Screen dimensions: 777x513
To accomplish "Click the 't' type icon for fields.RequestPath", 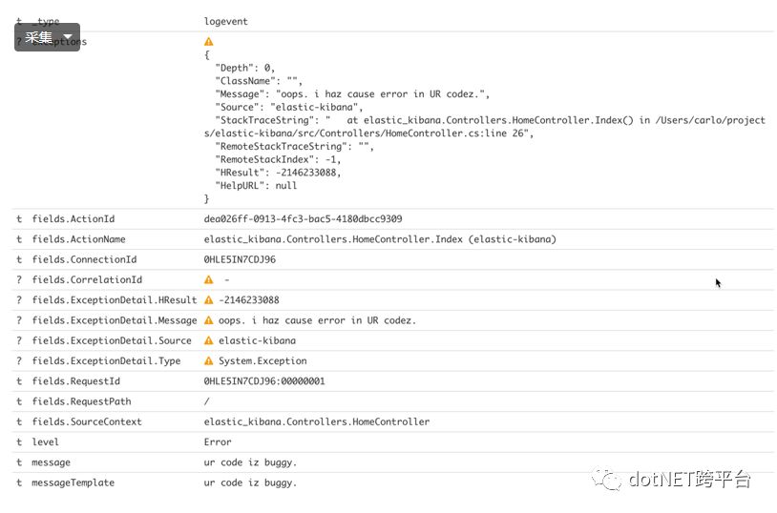I will tap(19, 401).
